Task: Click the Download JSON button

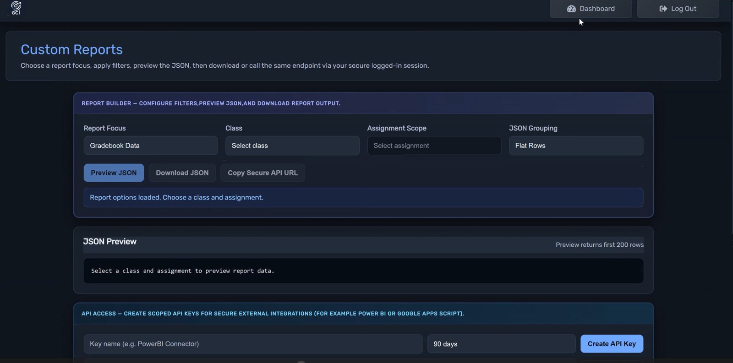Action: pyautogui.click(x=182, y=173)
